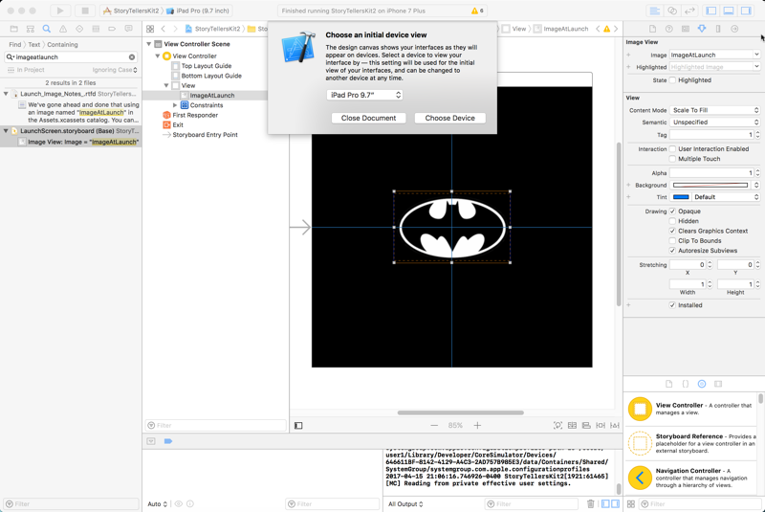This screenshot has height=512, width=765.
Task: Show the Media library tab
Action: pyautogui.click(x=718, y=384)
